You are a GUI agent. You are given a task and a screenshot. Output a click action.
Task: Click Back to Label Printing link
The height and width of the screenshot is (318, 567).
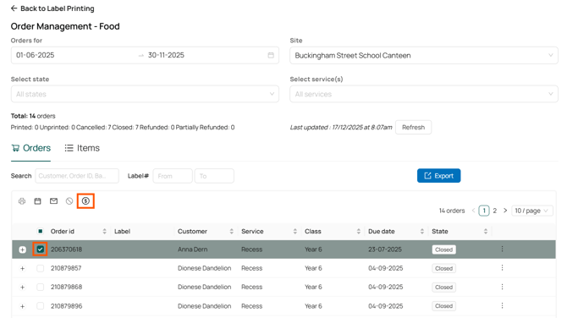[52, 8]
